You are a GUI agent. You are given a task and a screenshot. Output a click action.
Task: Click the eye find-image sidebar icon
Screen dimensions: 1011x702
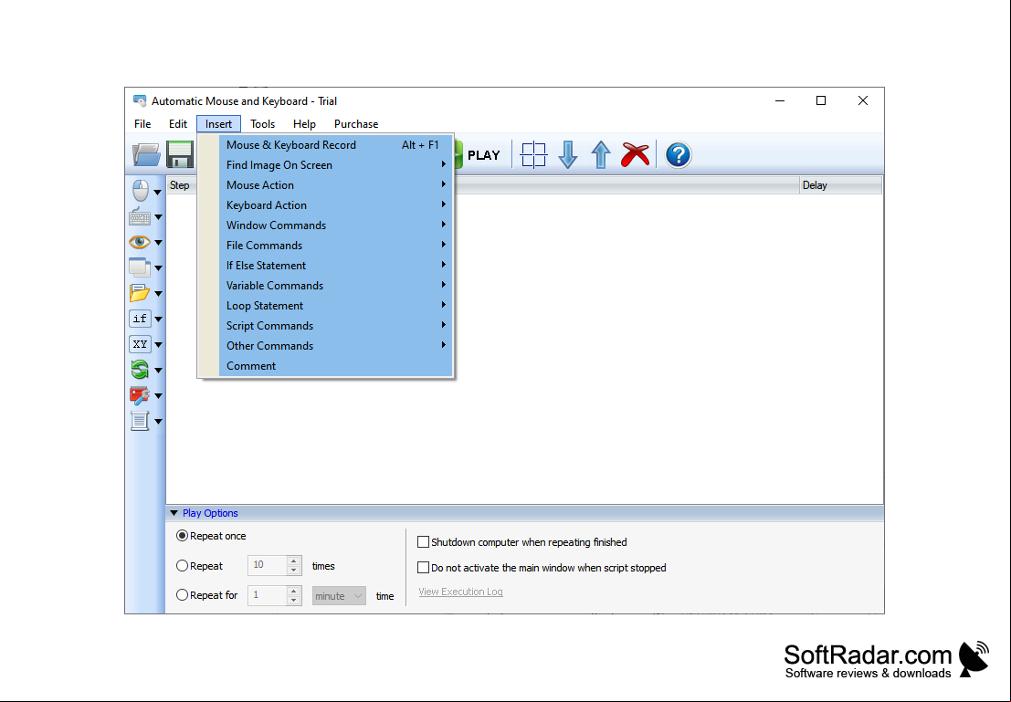(139, 243)
